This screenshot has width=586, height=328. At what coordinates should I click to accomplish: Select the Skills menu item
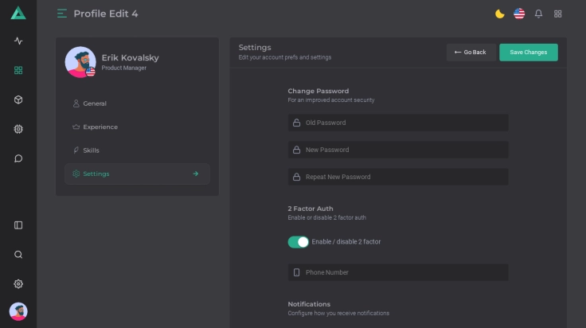[91, 150]
